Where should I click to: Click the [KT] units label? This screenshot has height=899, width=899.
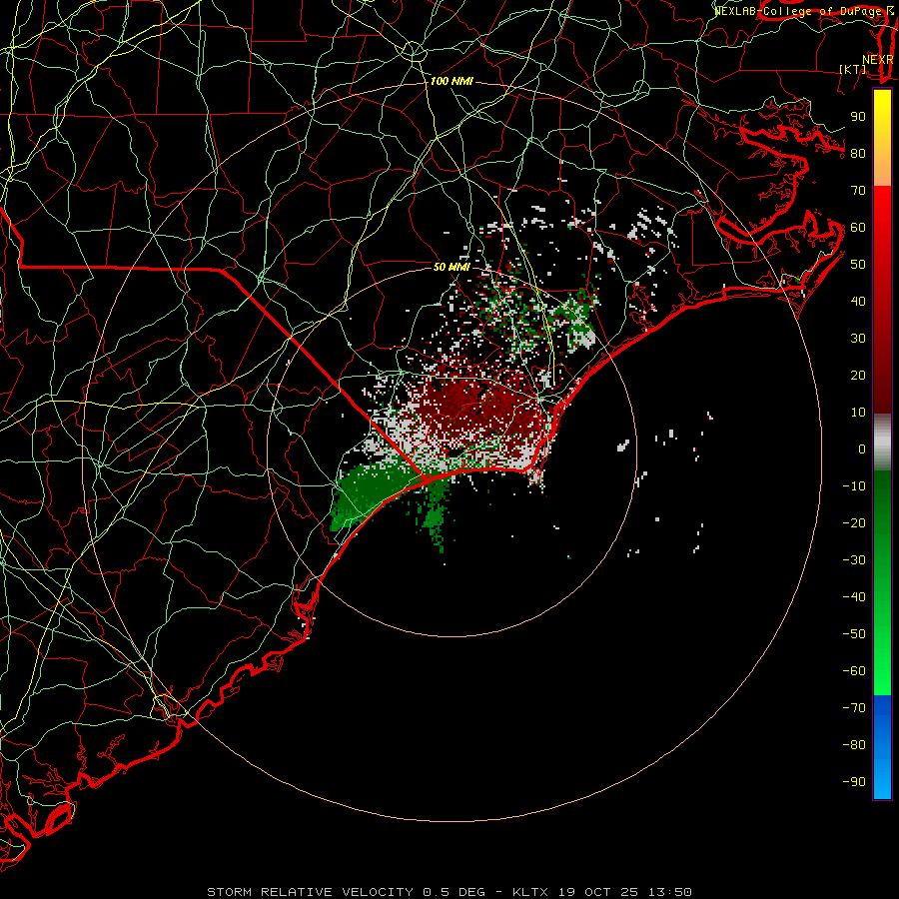[x=853, y=69]
